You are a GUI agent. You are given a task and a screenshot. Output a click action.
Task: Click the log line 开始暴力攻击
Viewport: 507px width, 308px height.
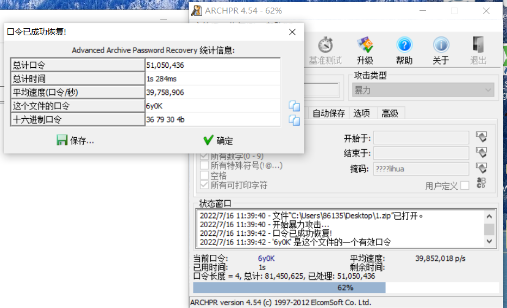click(264, 224)
